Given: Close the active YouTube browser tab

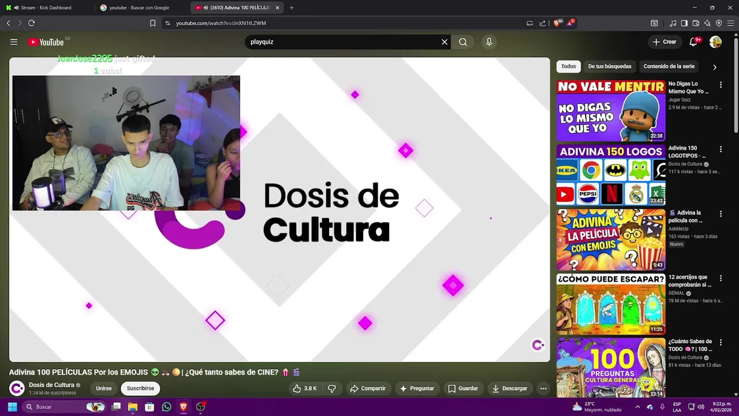Looking at the screenshot, I should click(x=277, y=8).
